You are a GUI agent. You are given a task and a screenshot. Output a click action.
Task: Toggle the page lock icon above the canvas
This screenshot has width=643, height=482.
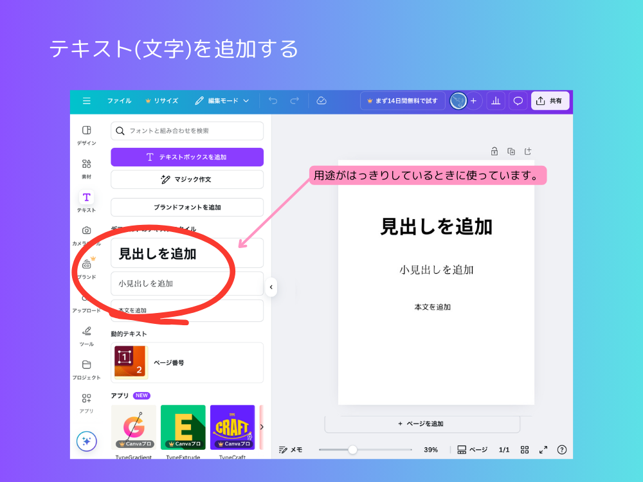click(x=494, y=151)
